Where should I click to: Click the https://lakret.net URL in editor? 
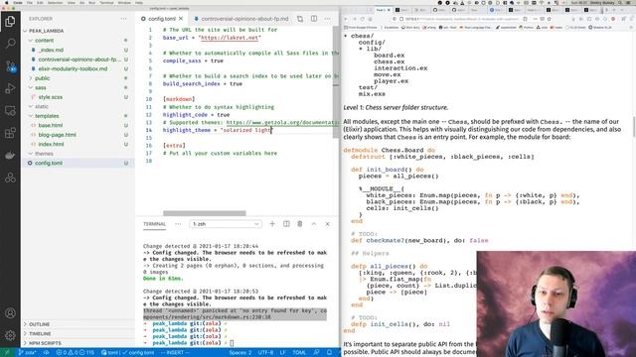(x=230, y=38)
